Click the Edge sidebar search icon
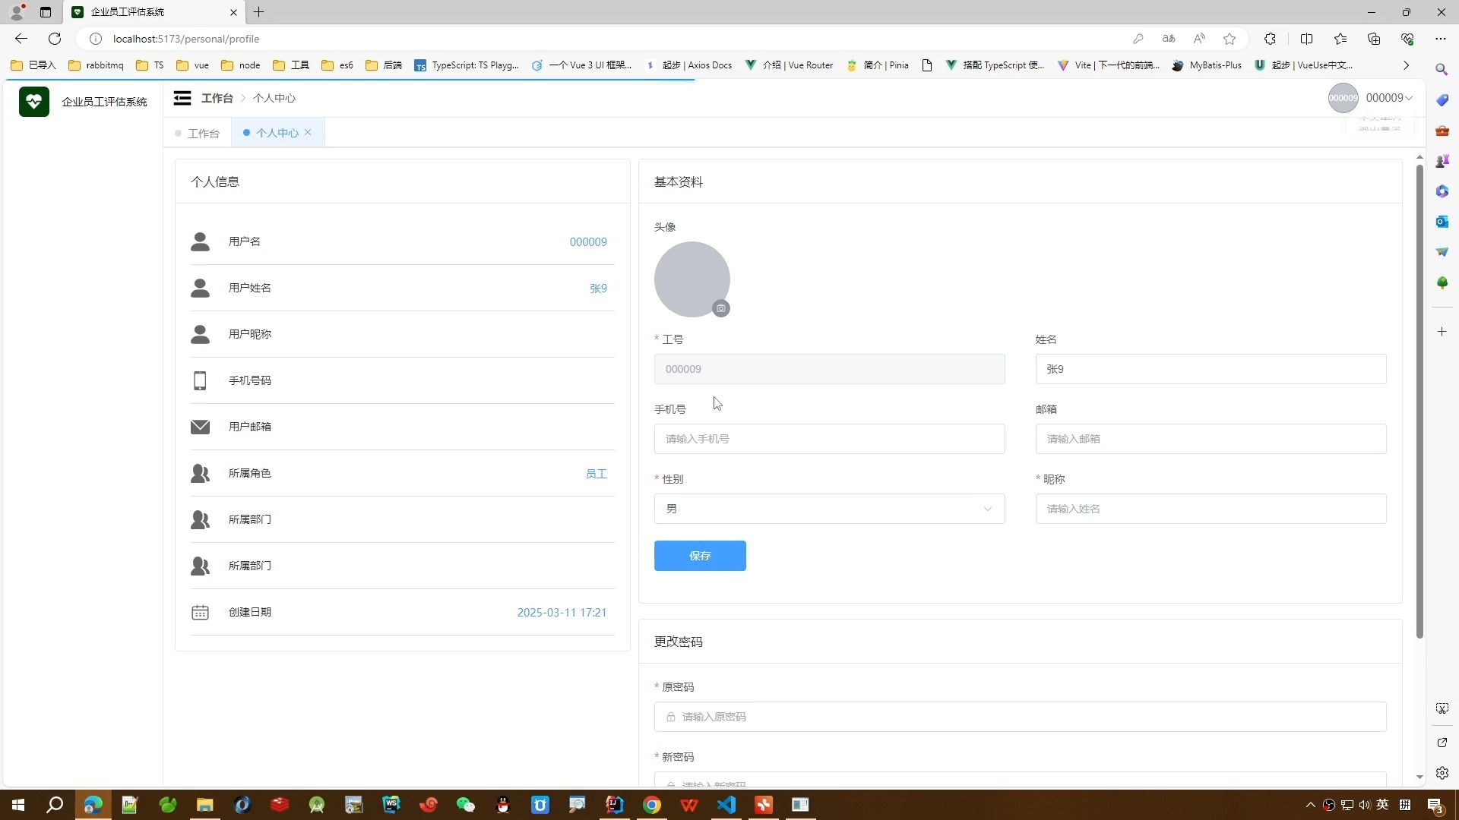Screen dimensions: 1459x820 1442,69
